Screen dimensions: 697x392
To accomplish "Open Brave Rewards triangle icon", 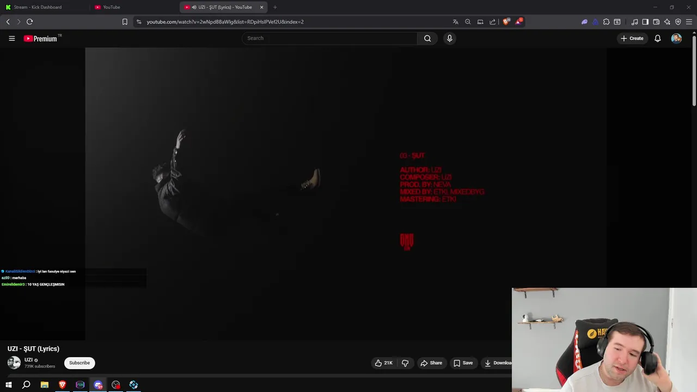I will [518, 22].
